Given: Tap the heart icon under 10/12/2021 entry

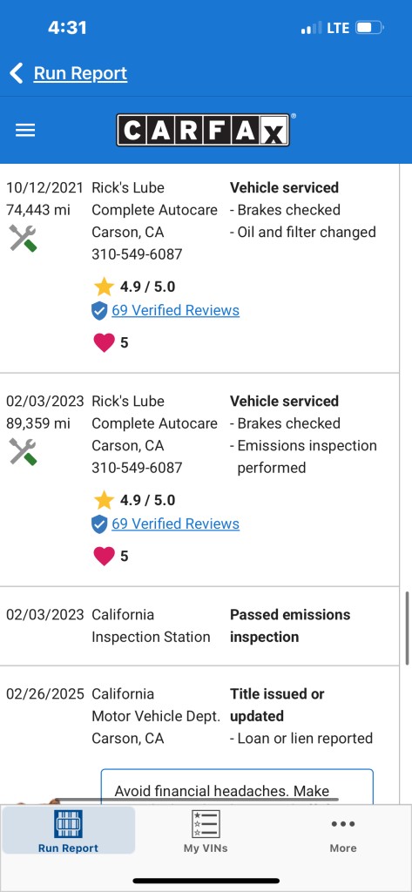Looking at the screenshot, I should [105, 341].
